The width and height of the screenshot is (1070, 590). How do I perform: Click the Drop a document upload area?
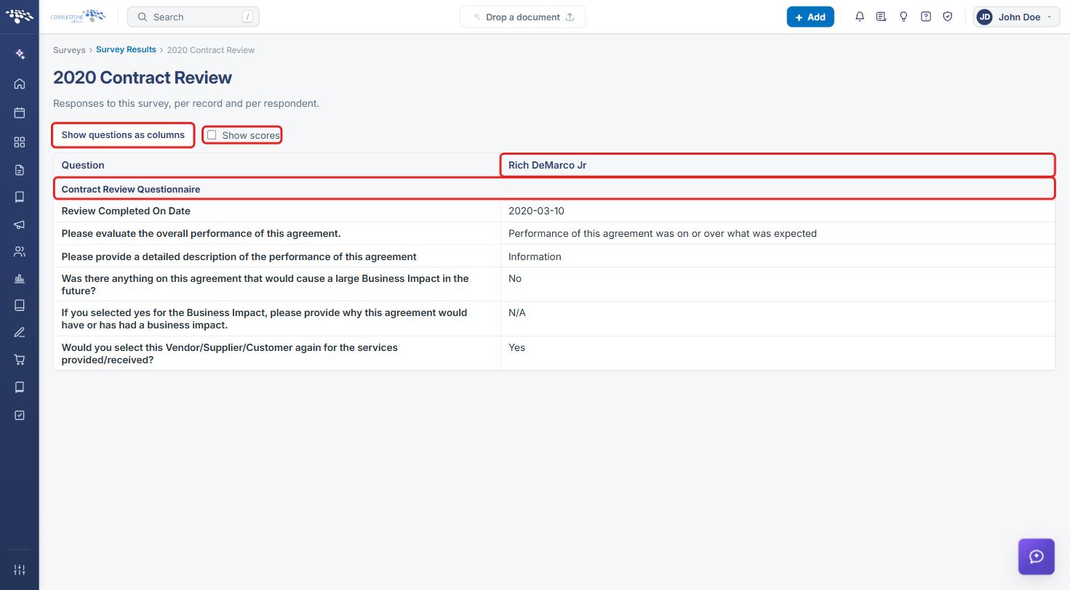click(x=523, y=17)
